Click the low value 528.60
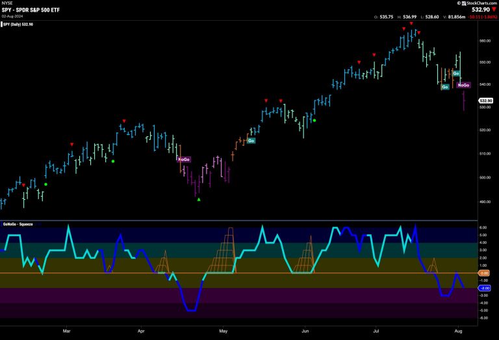This screenshot has width=499, height=340. [x=432, y=17]
